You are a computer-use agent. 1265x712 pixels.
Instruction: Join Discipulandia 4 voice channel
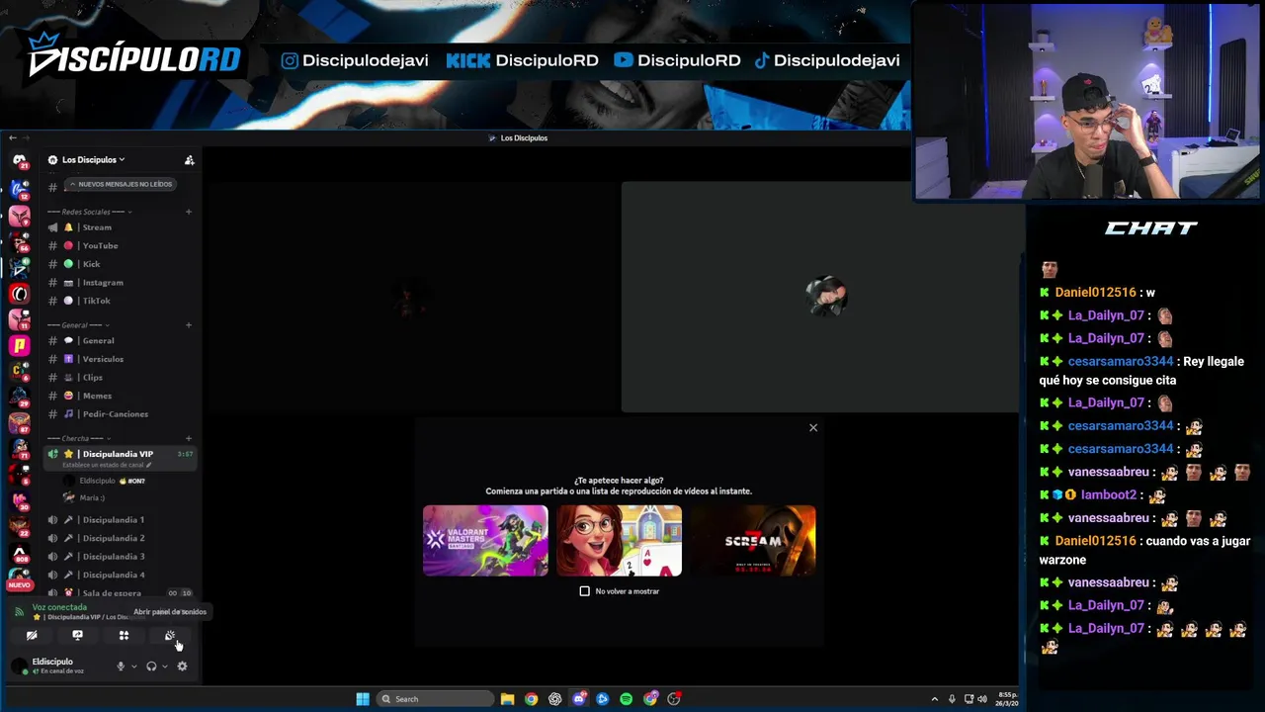click(121, 575)
